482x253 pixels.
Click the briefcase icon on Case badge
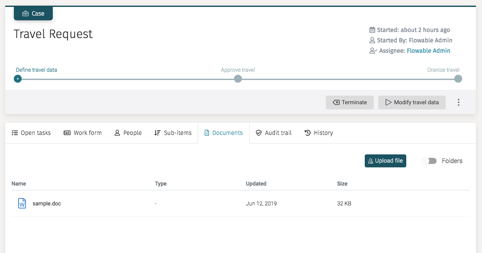pos(26,13)
